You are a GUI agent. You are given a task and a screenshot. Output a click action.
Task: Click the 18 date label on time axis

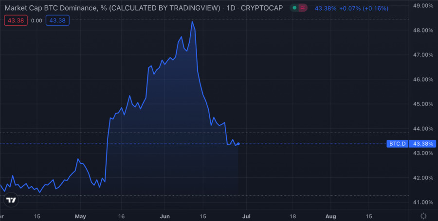(293, 216)
